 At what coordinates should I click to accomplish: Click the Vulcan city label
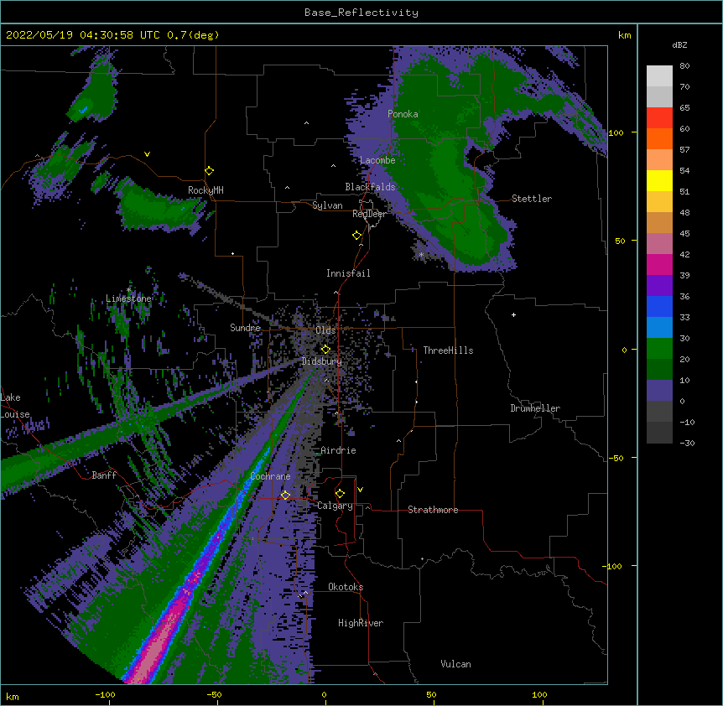[455, 664]
